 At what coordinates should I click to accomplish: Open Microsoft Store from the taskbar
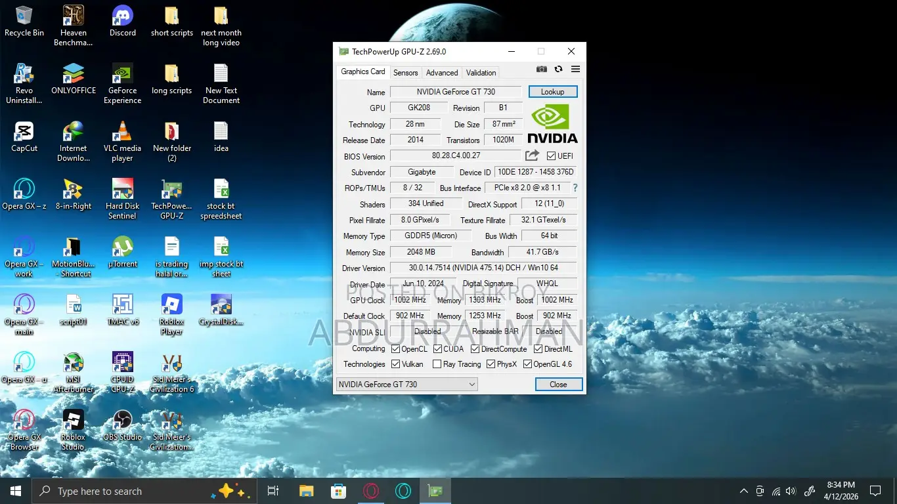(338, 491)
